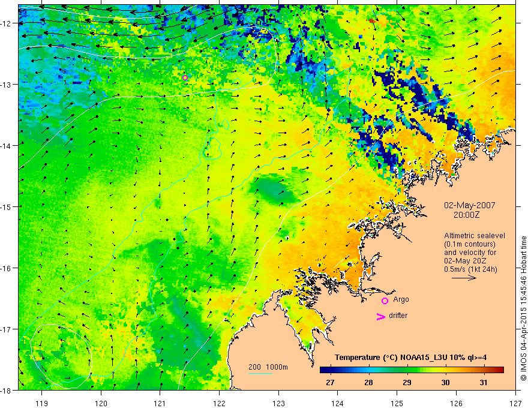The image size is (528, 408).
Task: Click the magenta Argo circle in the legend
Action: [x=385, y=301]
